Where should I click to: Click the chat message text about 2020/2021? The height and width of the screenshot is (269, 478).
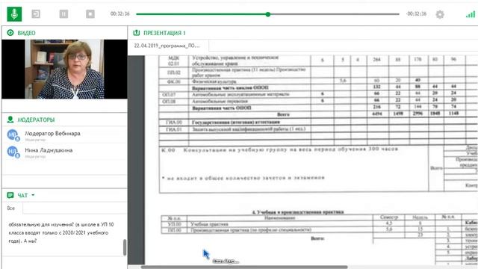[x=61, y=232]
